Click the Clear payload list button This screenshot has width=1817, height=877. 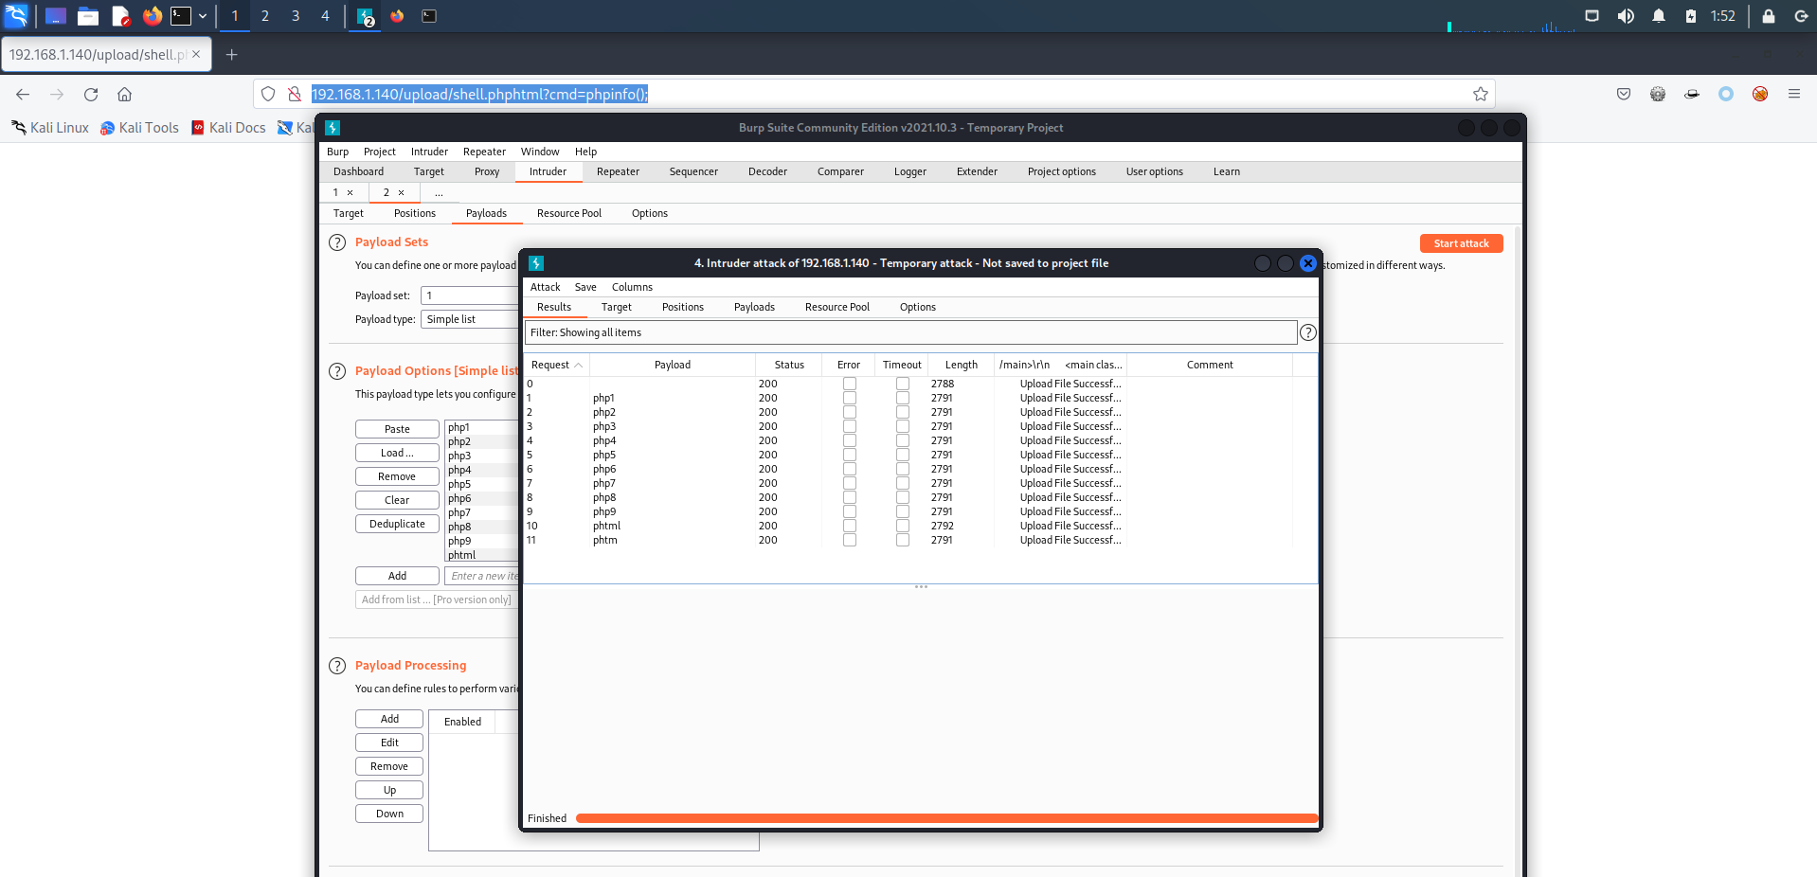397,500
